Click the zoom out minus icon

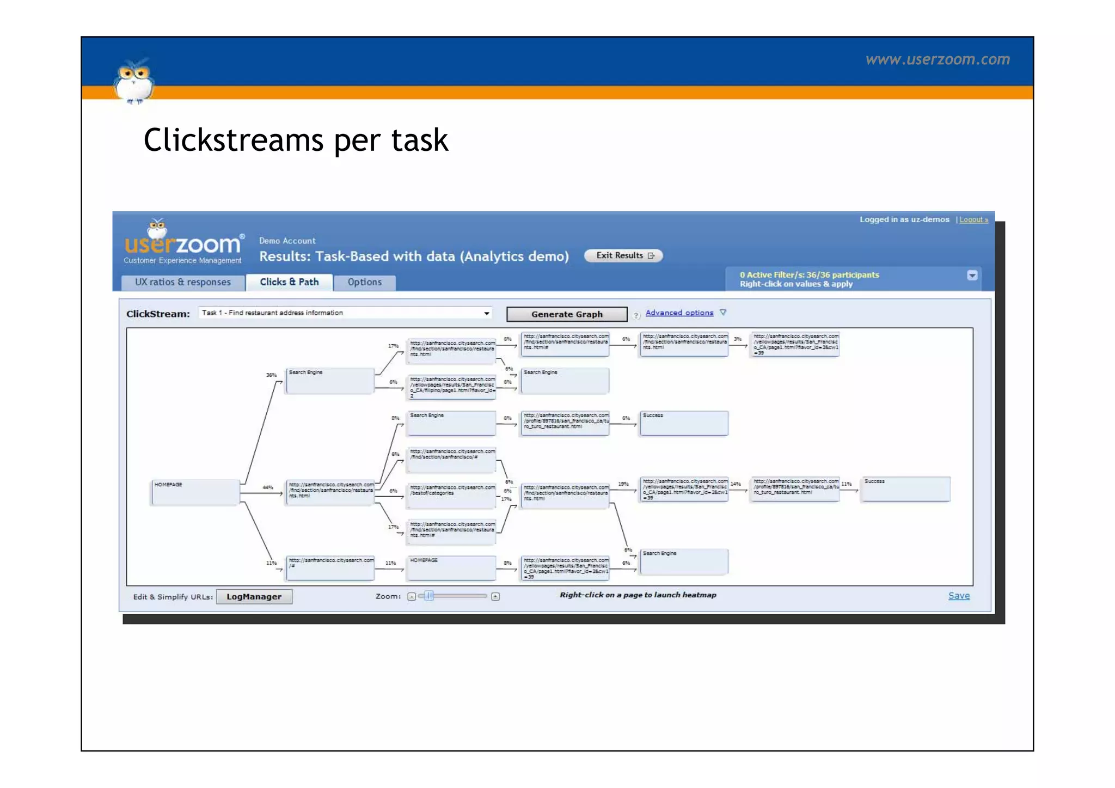(x=412, y=596)
